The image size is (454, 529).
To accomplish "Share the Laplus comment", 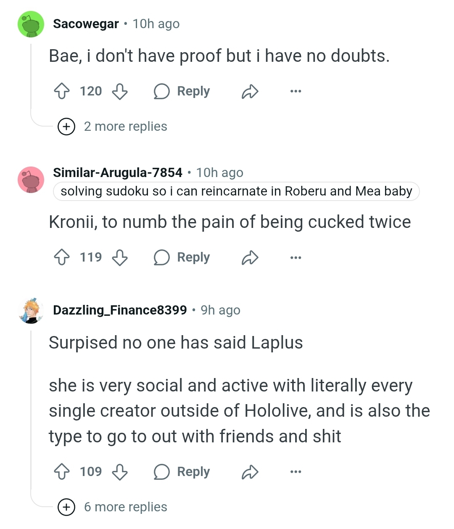I will pos(250,472).
